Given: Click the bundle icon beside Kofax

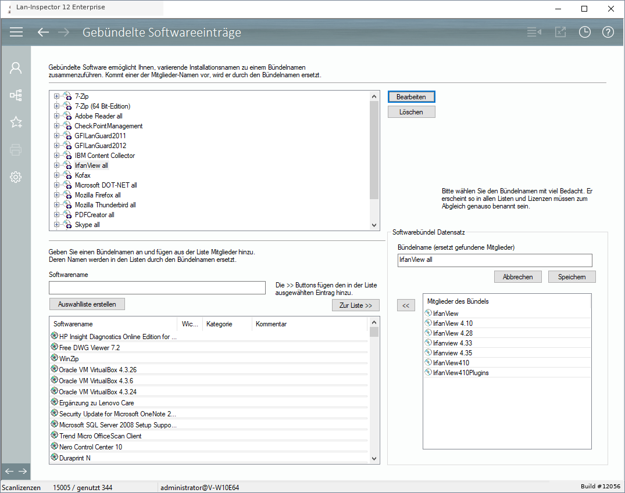Looking at the screenshot, I should click(x=68, y=175).
